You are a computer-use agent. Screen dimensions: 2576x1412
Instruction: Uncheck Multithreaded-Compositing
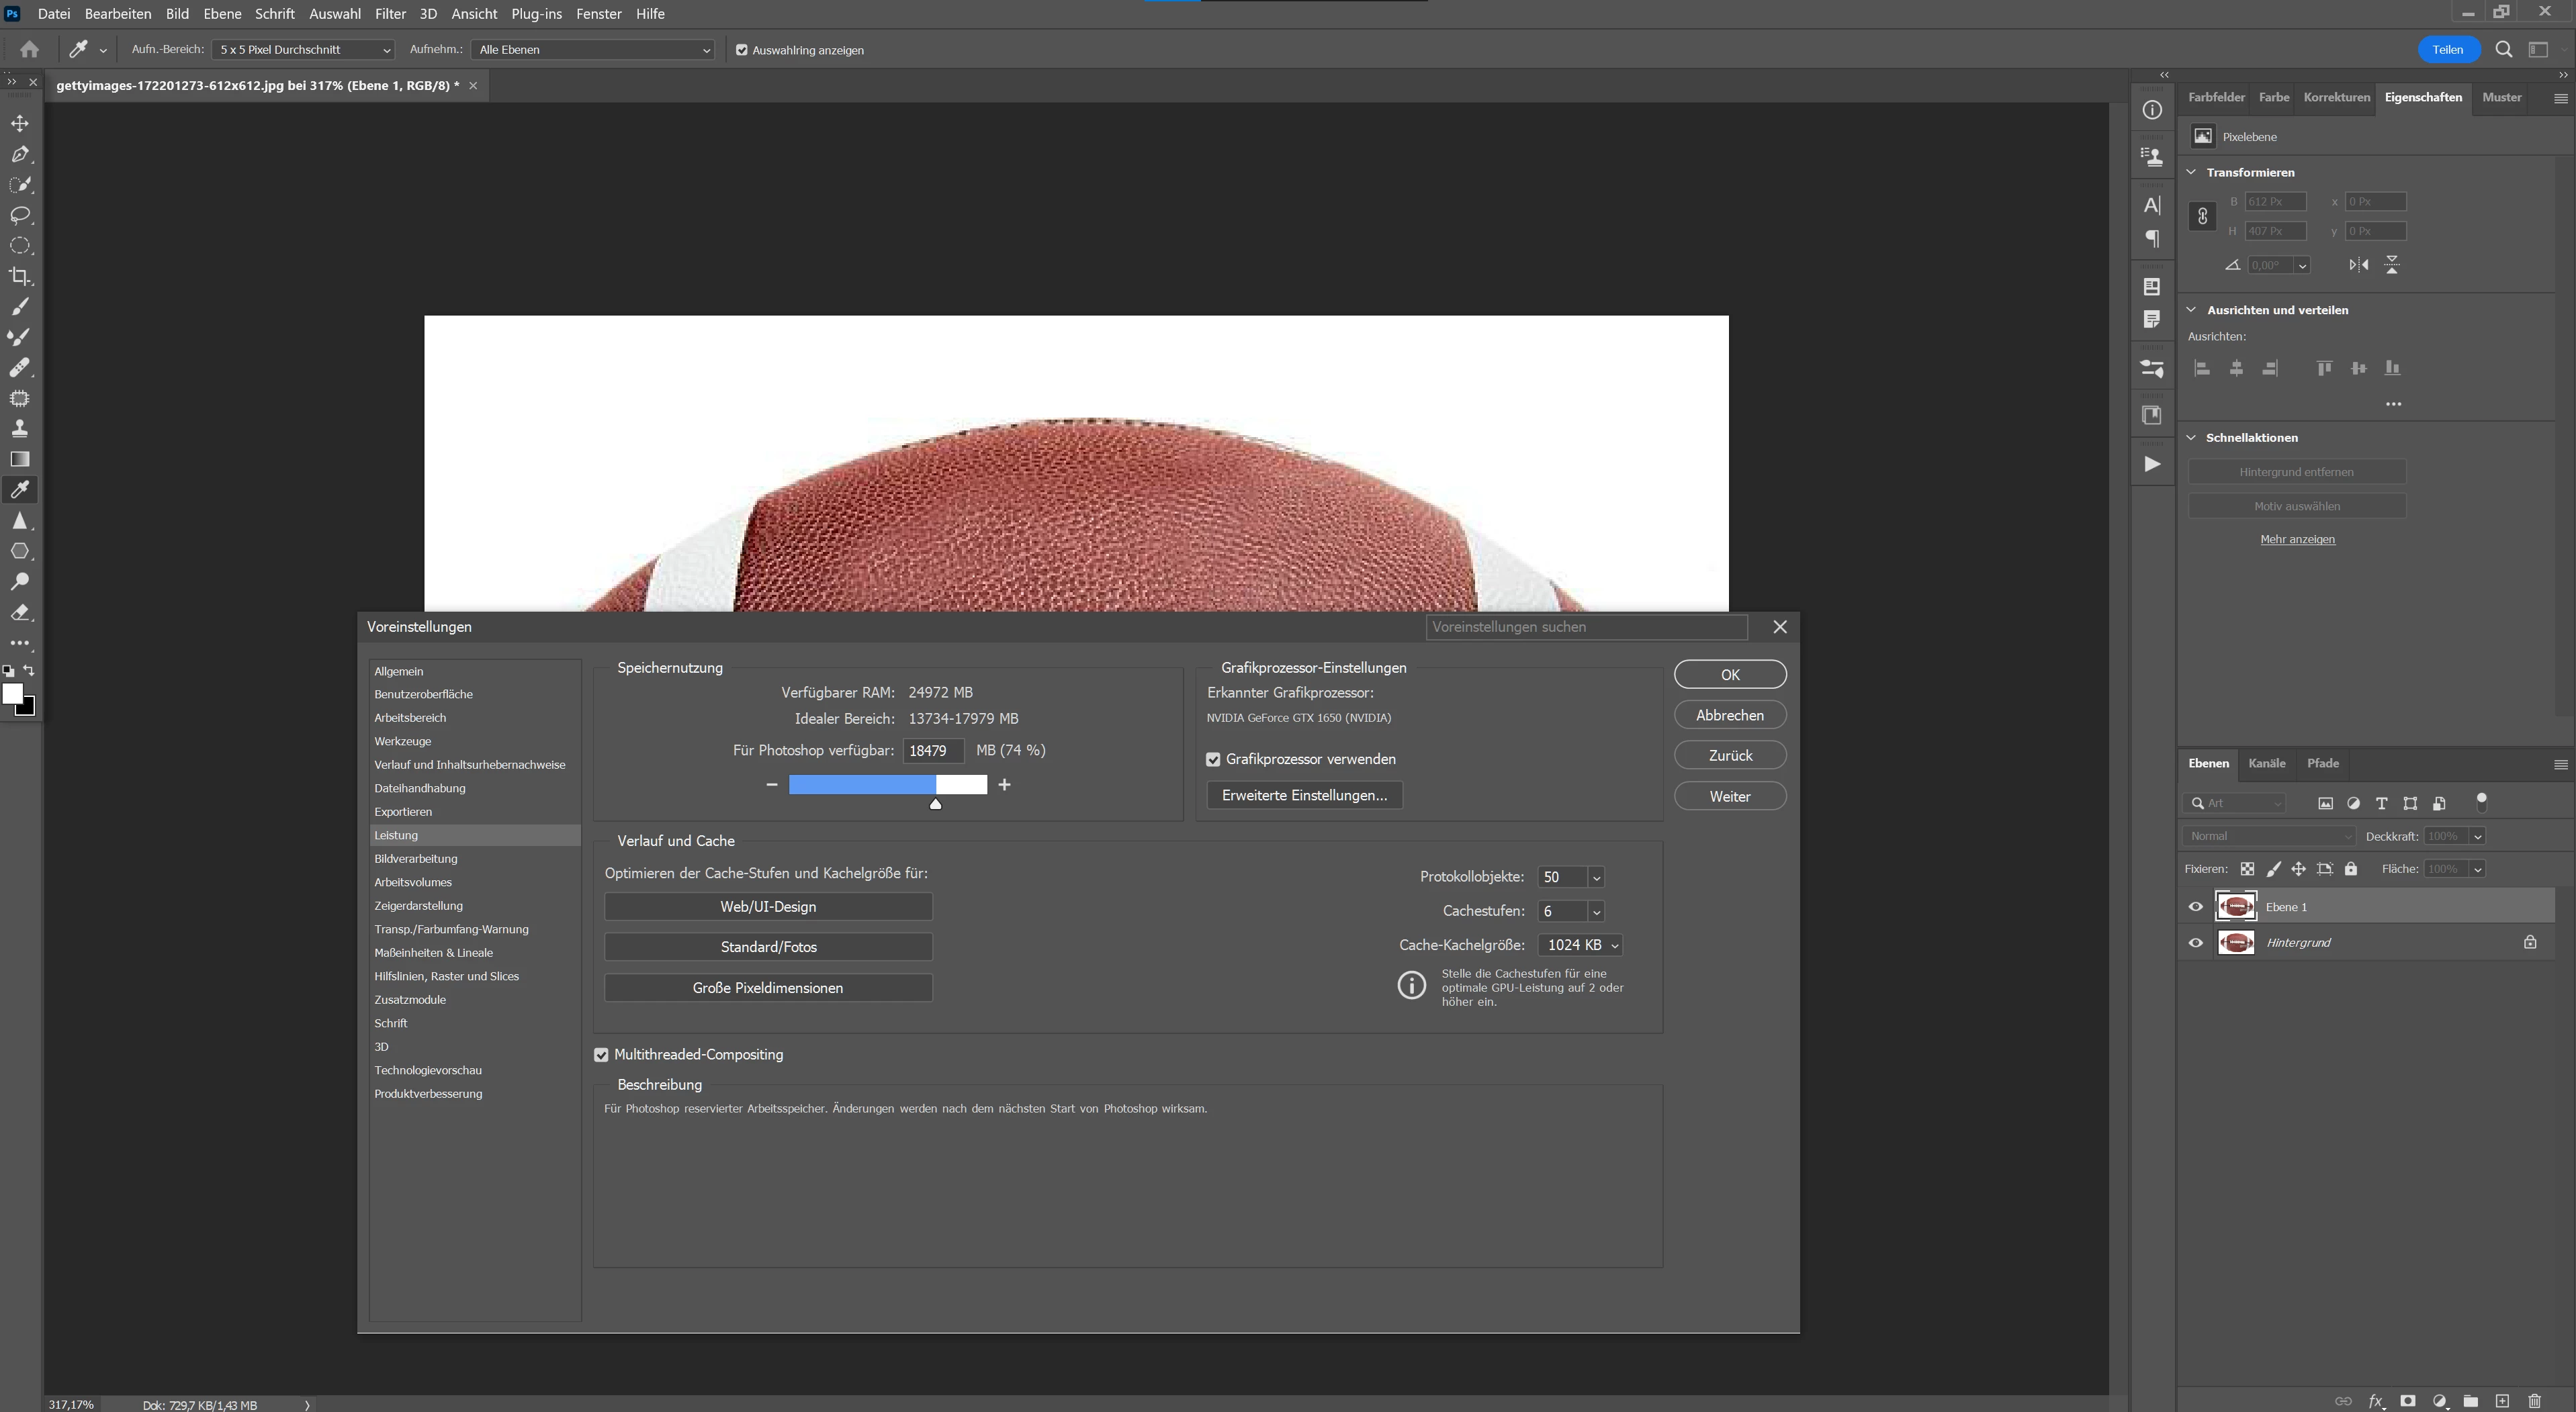(x=601, y=1055)
